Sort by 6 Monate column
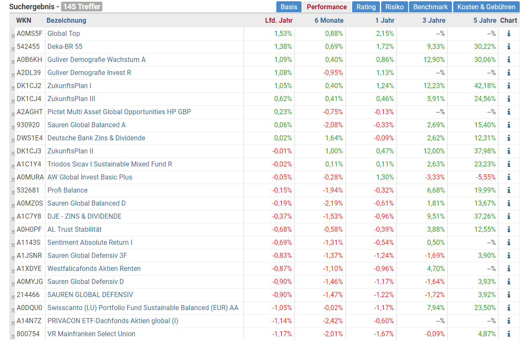The width and height of the screenshot is (521, 340). [x=329, y=20]
